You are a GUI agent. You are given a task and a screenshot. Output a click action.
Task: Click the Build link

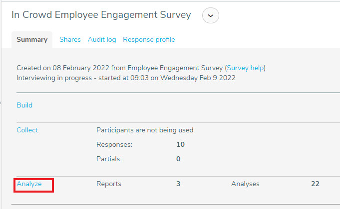tap(24, 105)
